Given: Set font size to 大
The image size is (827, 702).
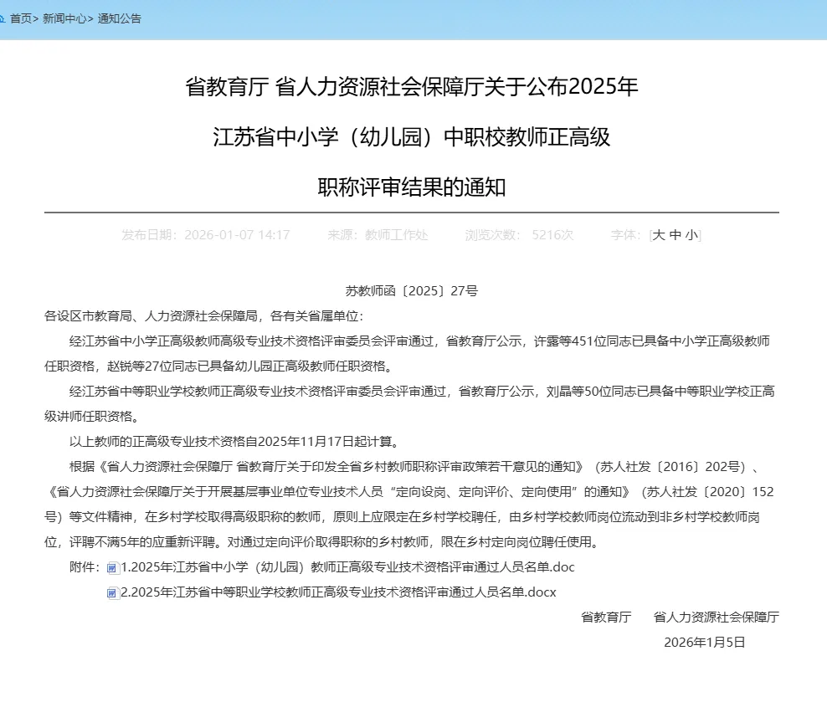Looking at the screenshot, I should pos(658,235).
